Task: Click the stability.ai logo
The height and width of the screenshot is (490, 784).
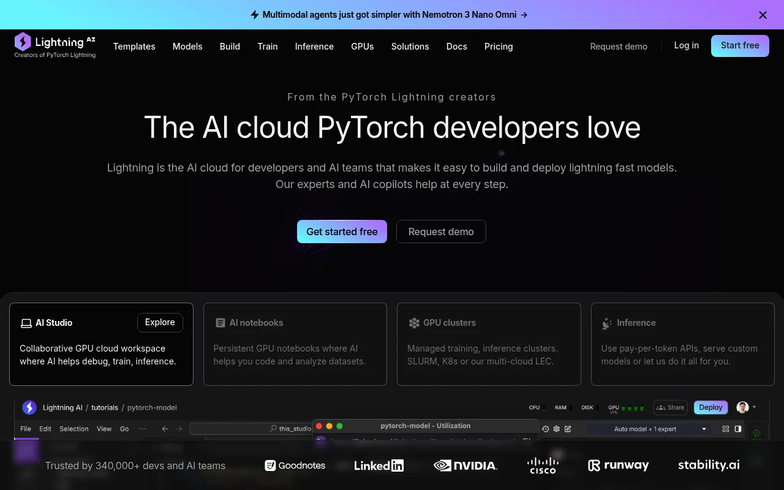Action: [x=709, y=465]
